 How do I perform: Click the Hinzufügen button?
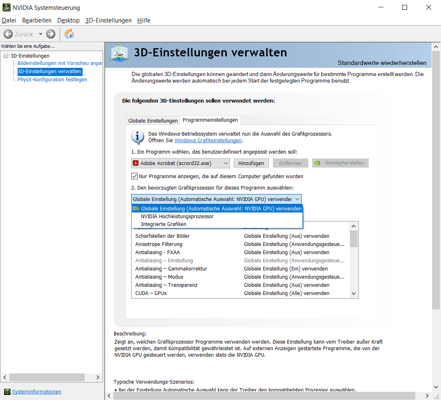(x=251, y=163)
